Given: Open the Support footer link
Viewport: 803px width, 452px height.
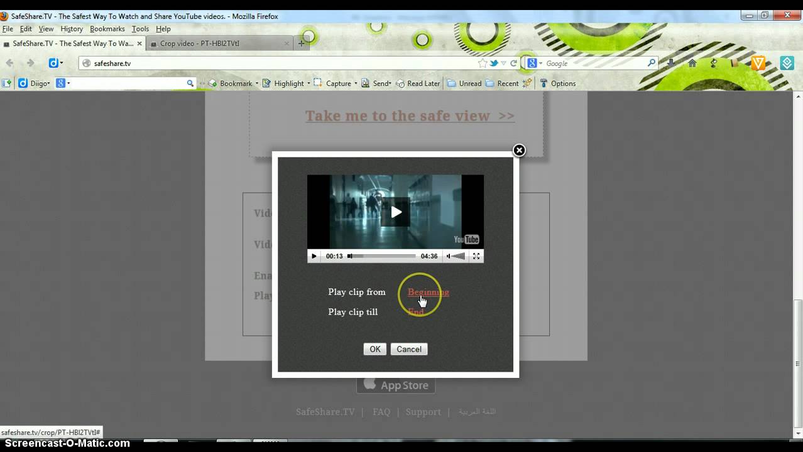Looking at the screenshot, I should point(423,412).
